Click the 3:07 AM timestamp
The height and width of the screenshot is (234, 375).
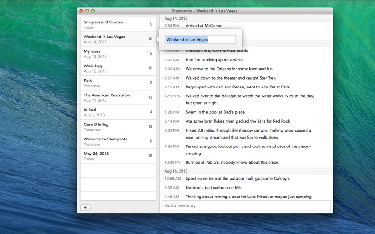pyautogui.click(x=172, y=60)
